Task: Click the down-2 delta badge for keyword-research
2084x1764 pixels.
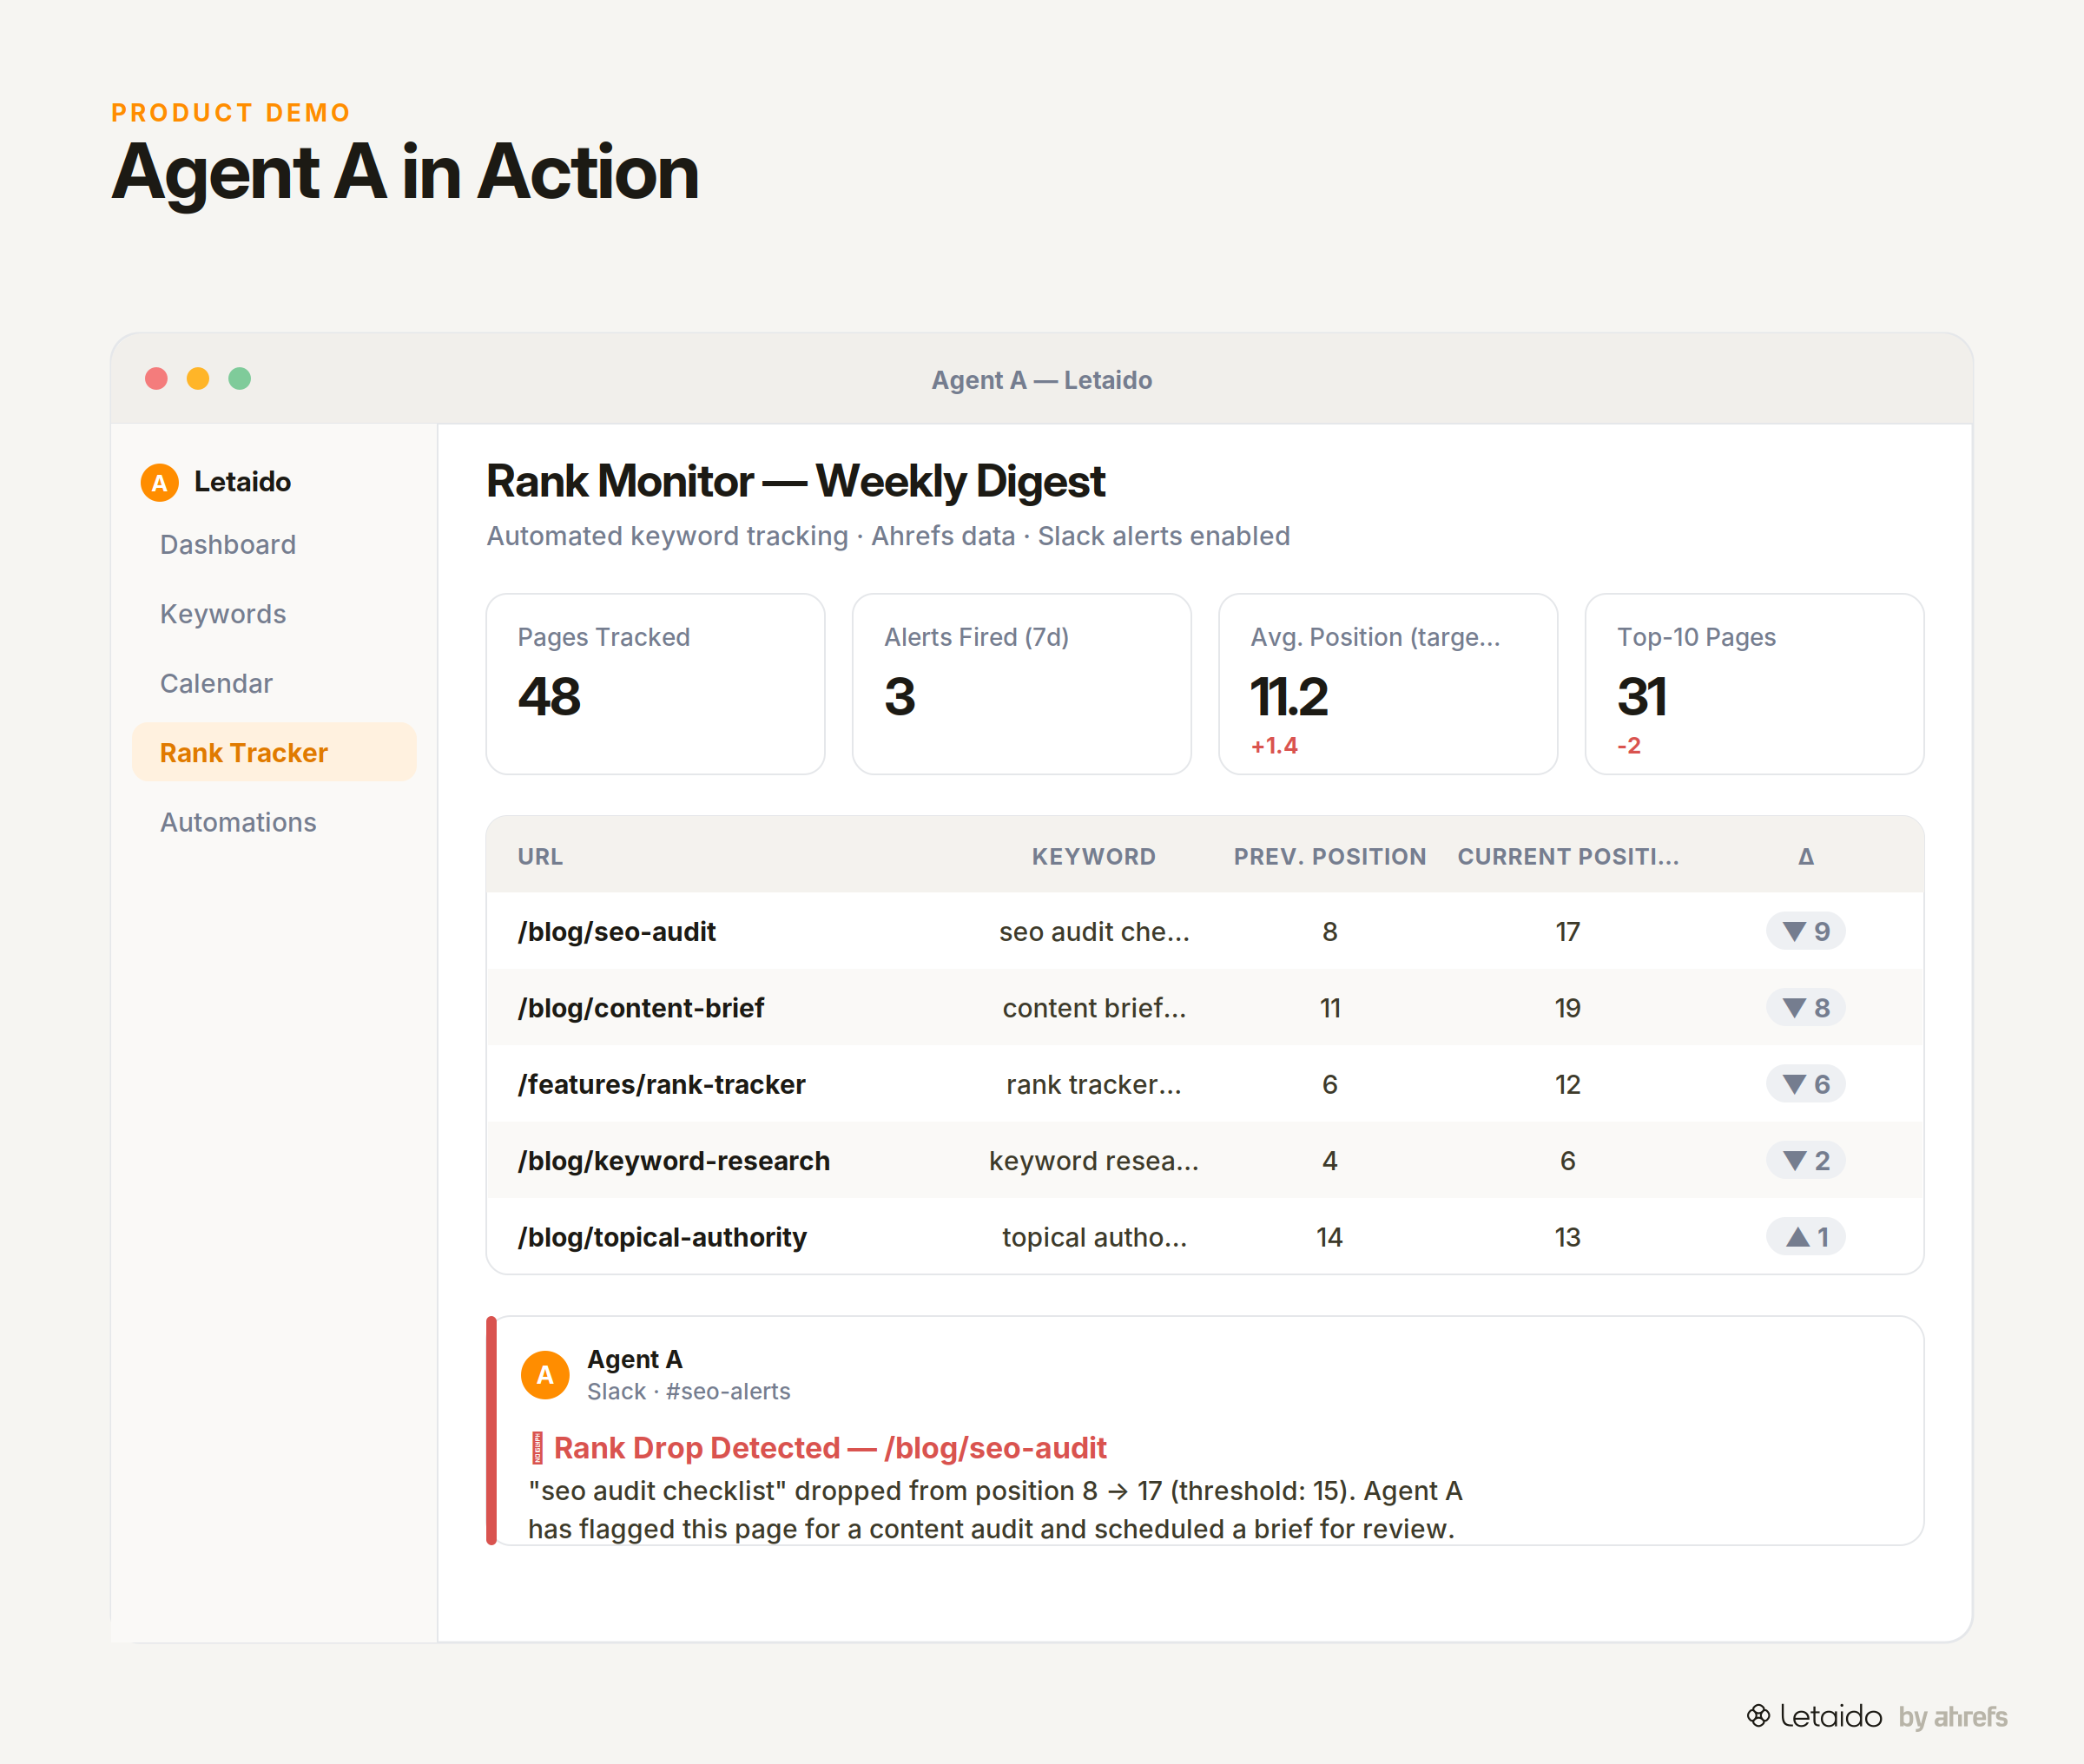Action: click(1805, 1161)
